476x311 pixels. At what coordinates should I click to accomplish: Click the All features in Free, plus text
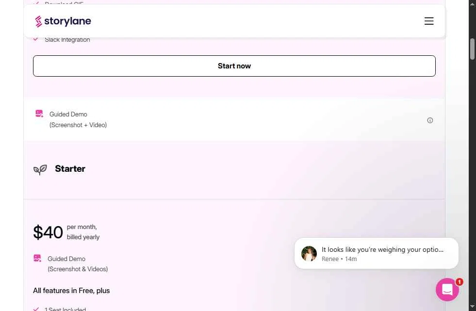[x=71, y=291]
